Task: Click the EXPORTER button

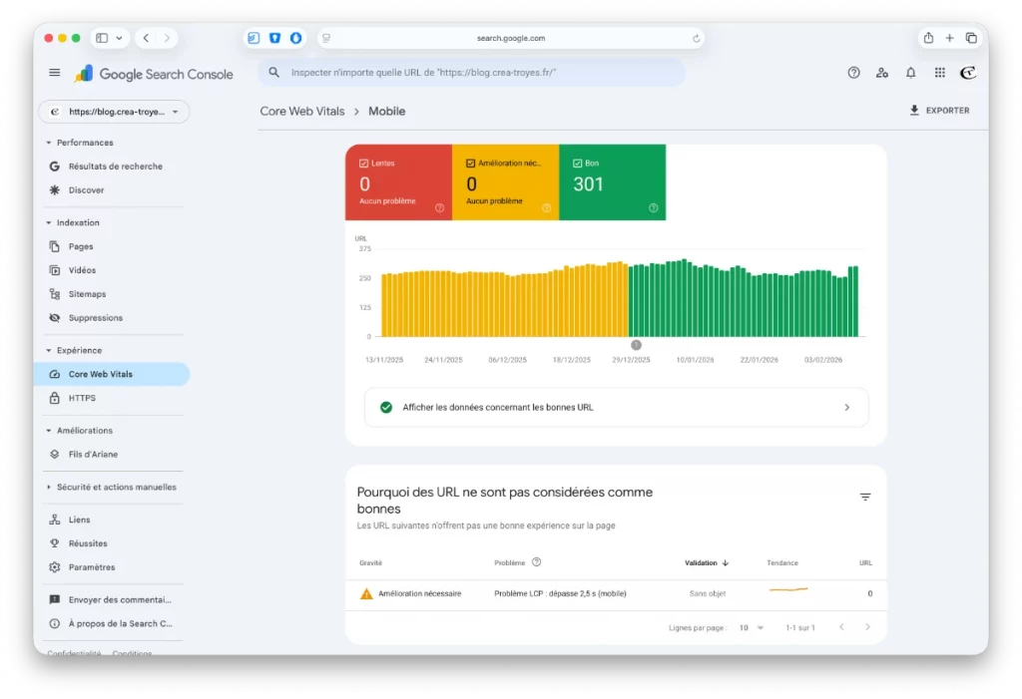Action: click(939, 111)
